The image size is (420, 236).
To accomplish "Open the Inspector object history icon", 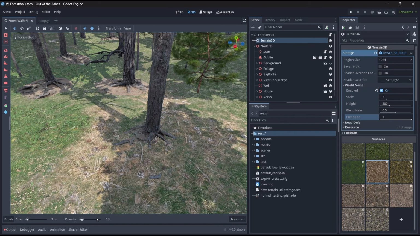I will click(x=414, y=27).
